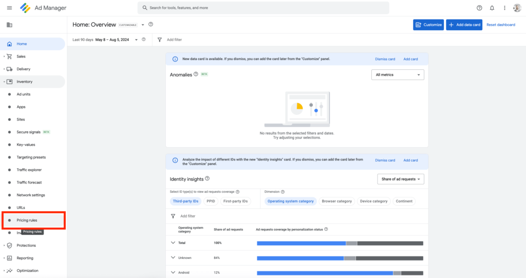Open the notifications bell icon

(492, 8)
